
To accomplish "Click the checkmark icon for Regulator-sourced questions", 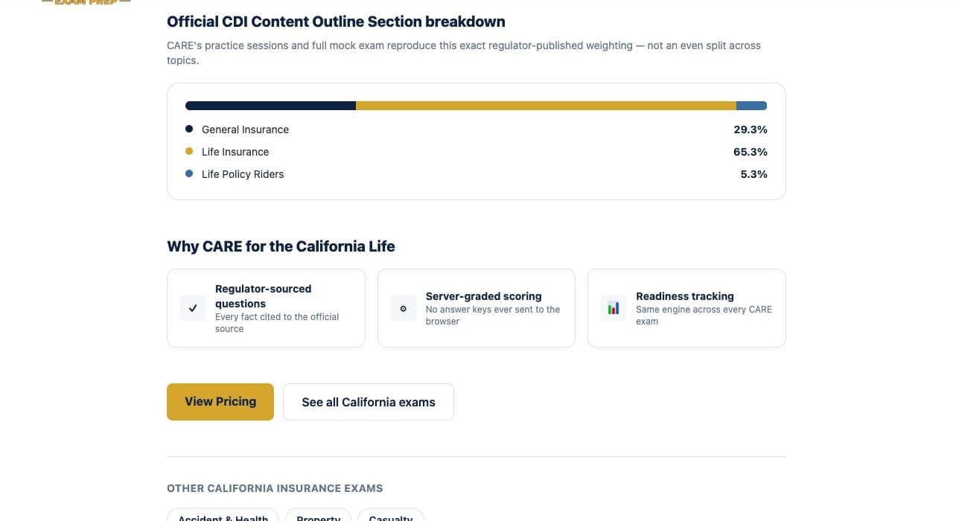I will pyautogui.click(x=193, y=308).
